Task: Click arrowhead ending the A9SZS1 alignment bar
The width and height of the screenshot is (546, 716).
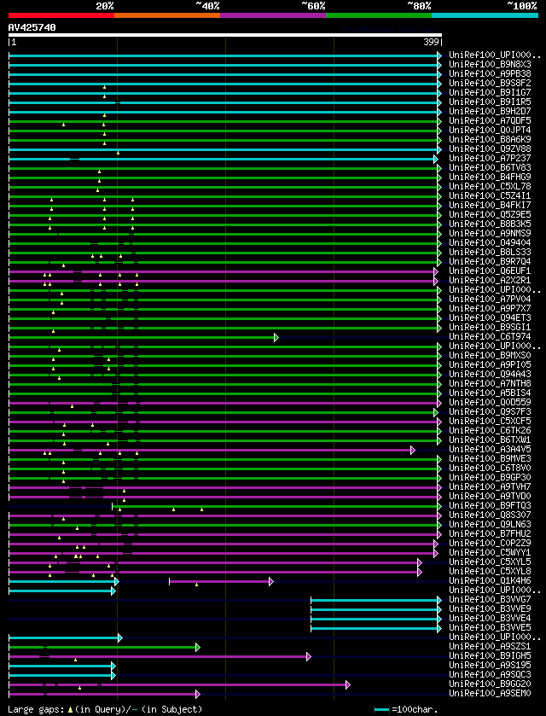Action: (198, 647)
